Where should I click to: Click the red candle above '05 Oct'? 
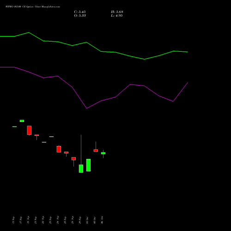pos(96,151)
